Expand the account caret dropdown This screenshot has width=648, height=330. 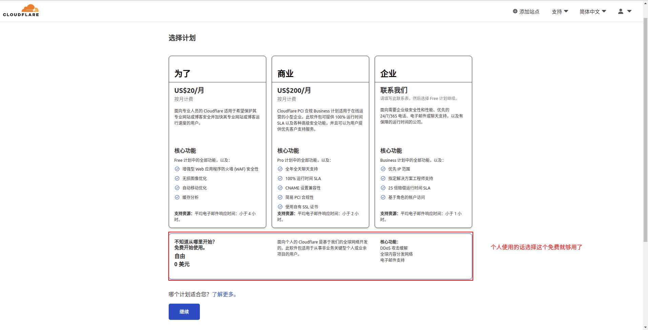coord(629,11)
